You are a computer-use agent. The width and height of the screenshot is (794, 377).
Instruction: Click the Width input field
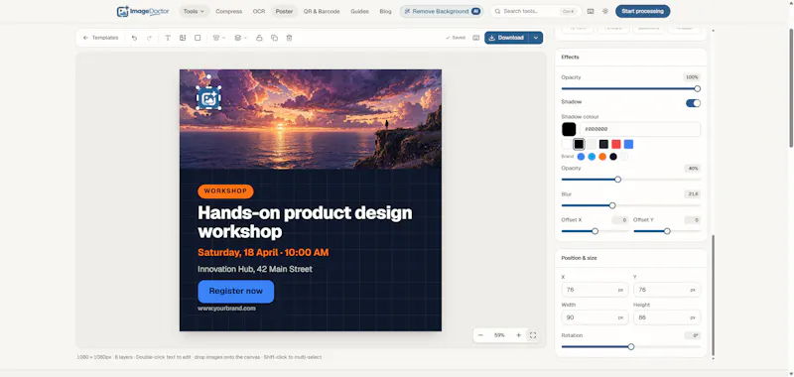pyautogui.click(x=595, y=317)
